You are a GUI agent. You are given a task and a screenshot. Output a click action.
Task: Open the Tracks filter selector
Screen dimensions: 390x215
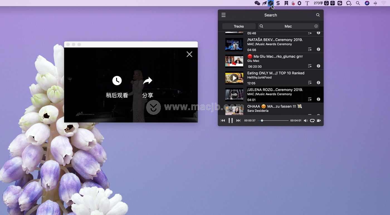click(239, 26)
